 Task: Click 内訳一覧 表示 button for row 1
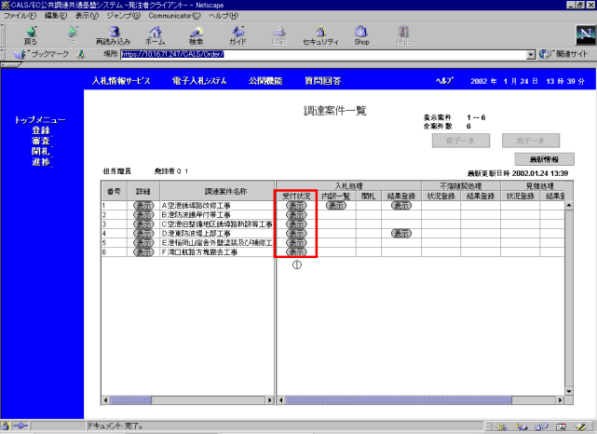coord(336,206)
